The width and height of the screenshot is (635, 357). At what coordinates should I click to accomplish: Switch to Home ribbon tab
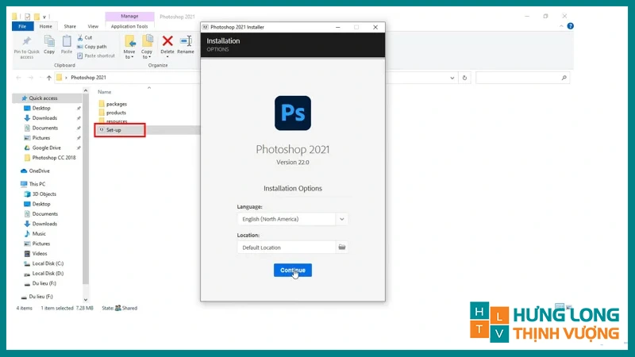45,26
